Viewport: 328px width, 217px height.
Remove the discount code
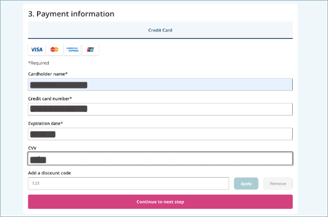278,184
